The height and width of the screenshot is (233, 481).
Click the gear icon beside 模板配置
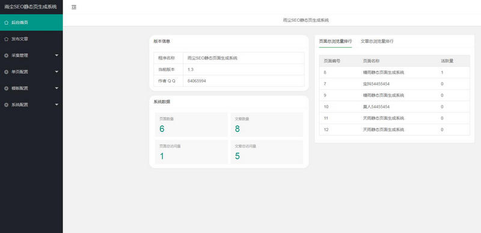(x=7, y=89)
